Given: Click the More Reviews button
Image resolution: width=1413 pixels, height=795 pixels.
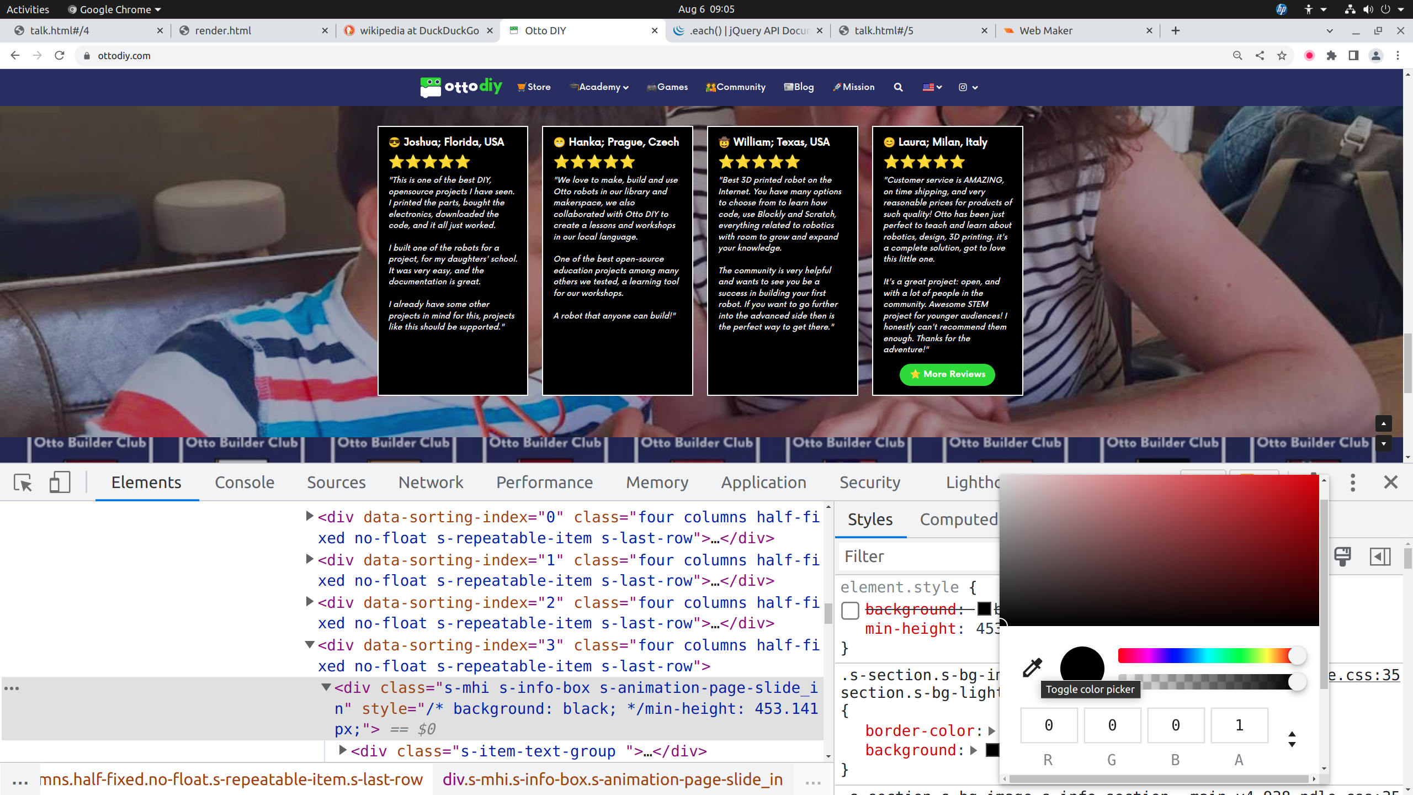Looking at the screenshot, I should [947, 374].
